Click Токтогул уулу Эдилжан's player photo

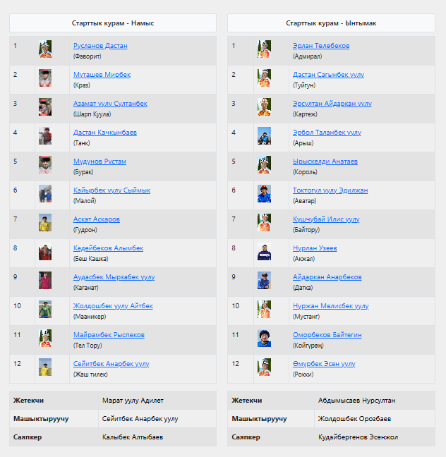tap(264, 194)
